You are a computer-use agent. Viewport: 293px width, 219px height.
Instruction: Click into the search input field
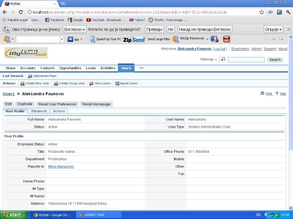point(246,59)
